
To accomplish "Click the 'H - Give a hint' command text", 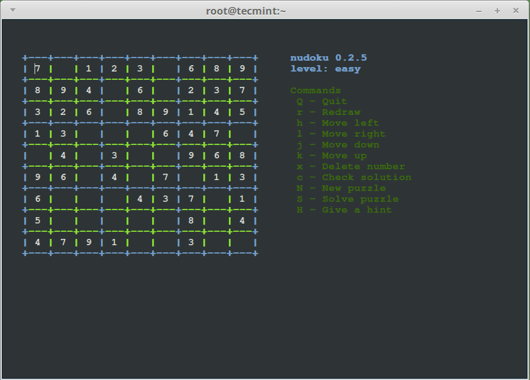I will pyautogui.click(x=344, y=209).
